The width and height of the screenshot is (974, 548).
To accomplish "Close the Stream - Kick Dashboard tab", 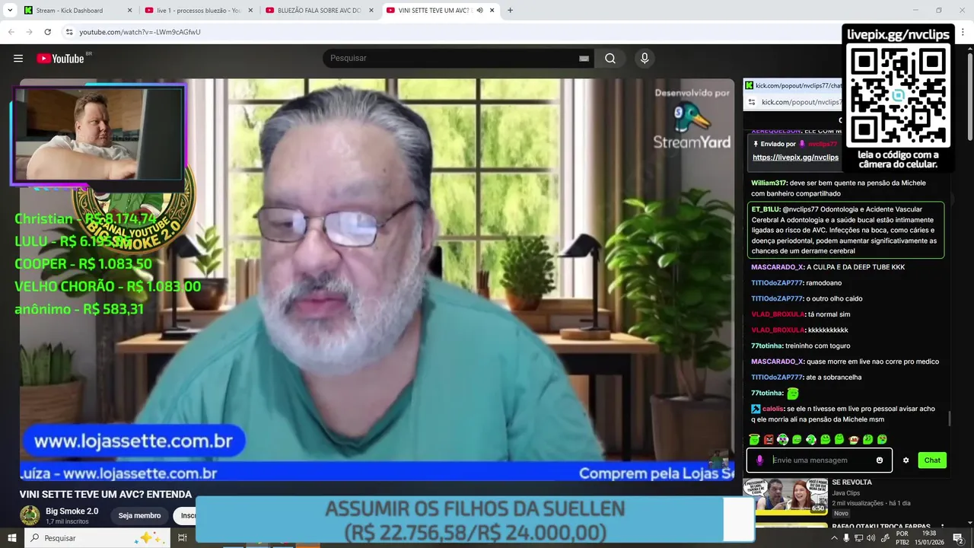I will [129, 11].
